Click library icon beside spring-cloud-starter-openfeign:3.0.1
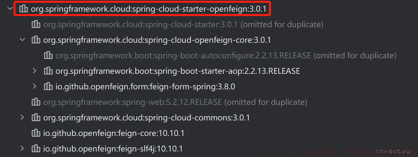The width and height of the screenshot is (418, 157). pyautogui.click(x=23, y=9)
